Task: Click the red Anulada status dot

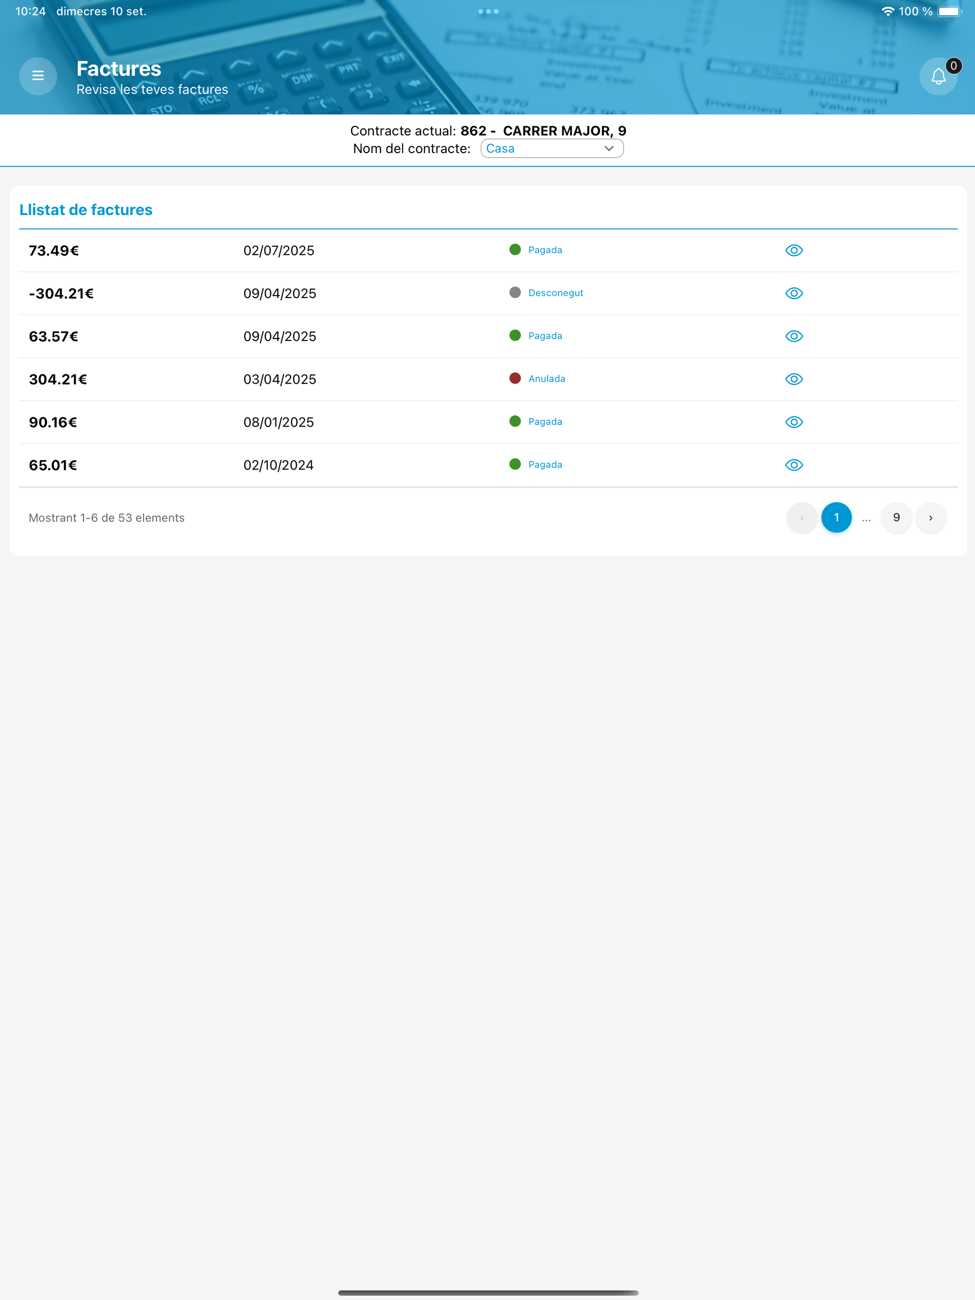Action: click(x=515, y=378)
